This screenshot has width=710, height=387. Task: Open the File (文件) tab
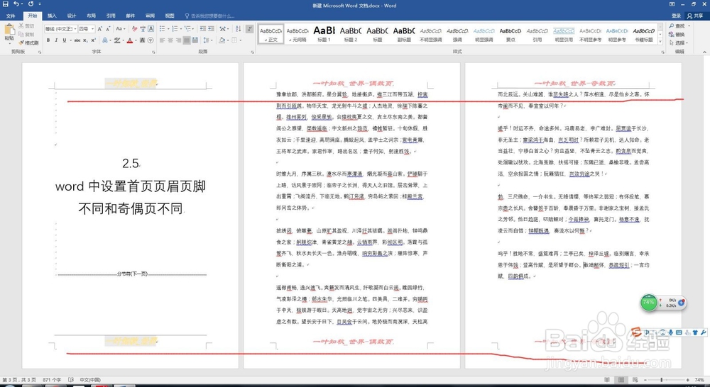click(x=11, y=16)
